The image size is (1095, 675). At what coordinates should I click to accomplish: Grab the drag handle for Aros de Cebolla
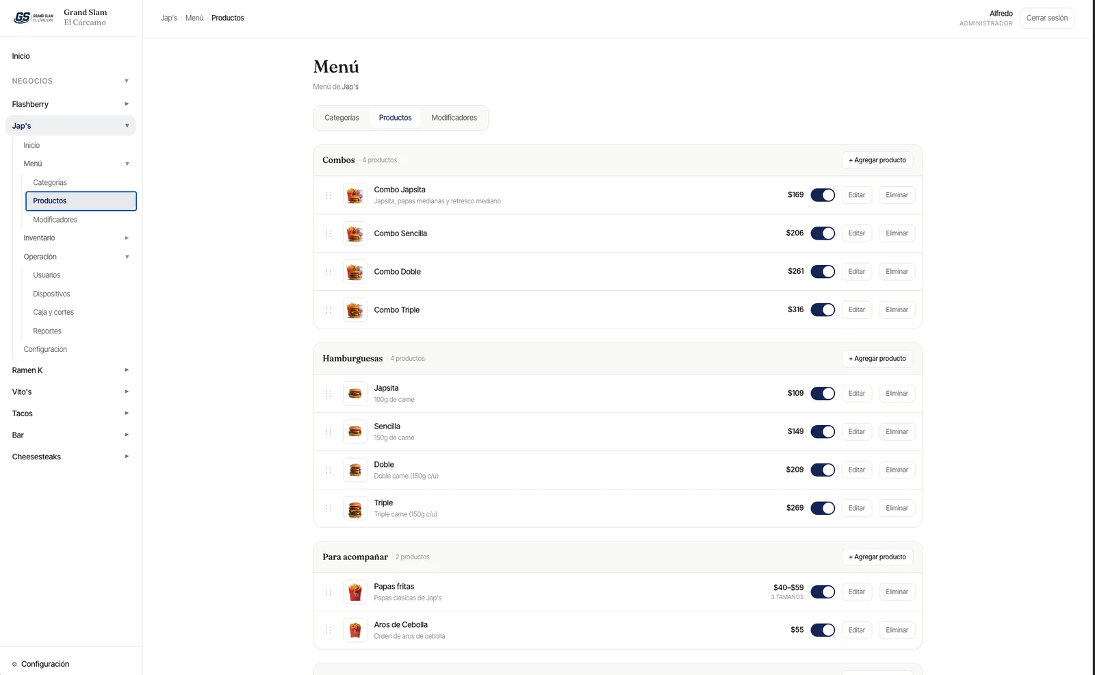click(328, 631)
